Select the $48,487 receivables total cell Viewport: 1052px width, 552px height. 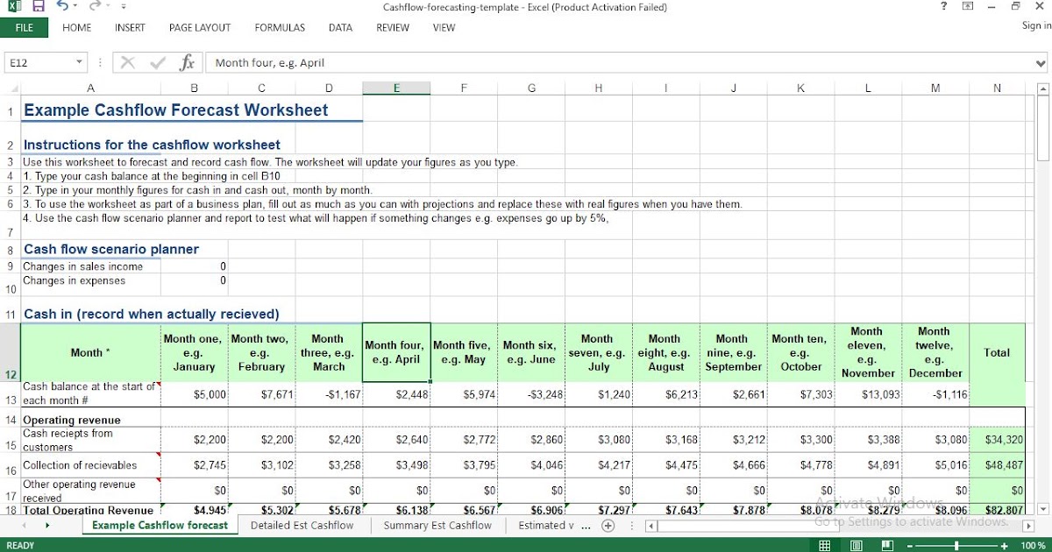pyautogui.click(x=997, y=465)
